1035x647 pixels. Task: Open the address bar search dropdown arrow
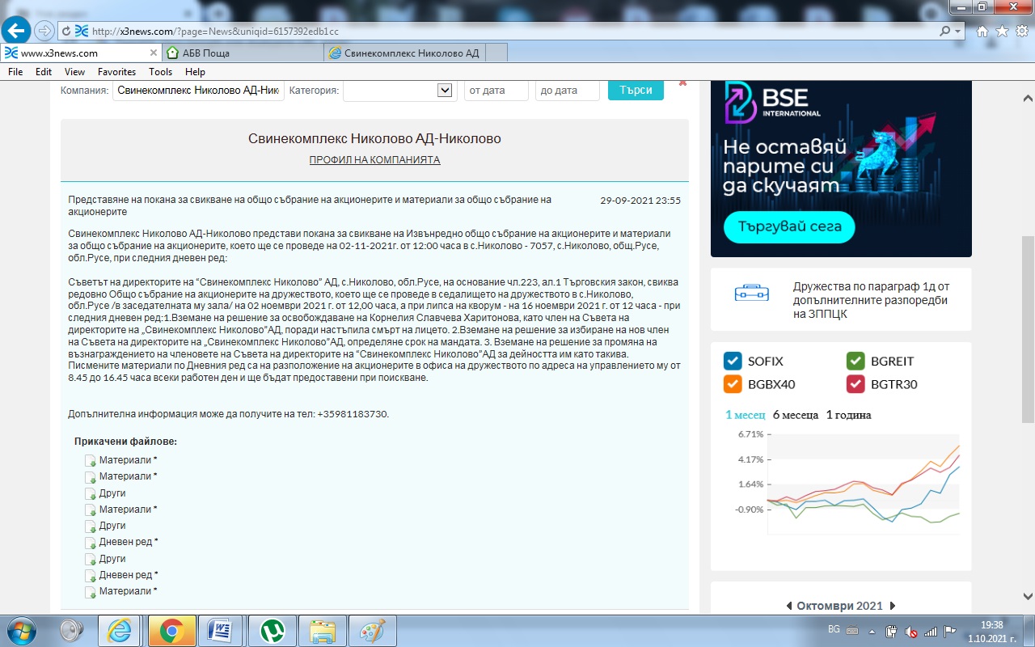tap(959, 31)
